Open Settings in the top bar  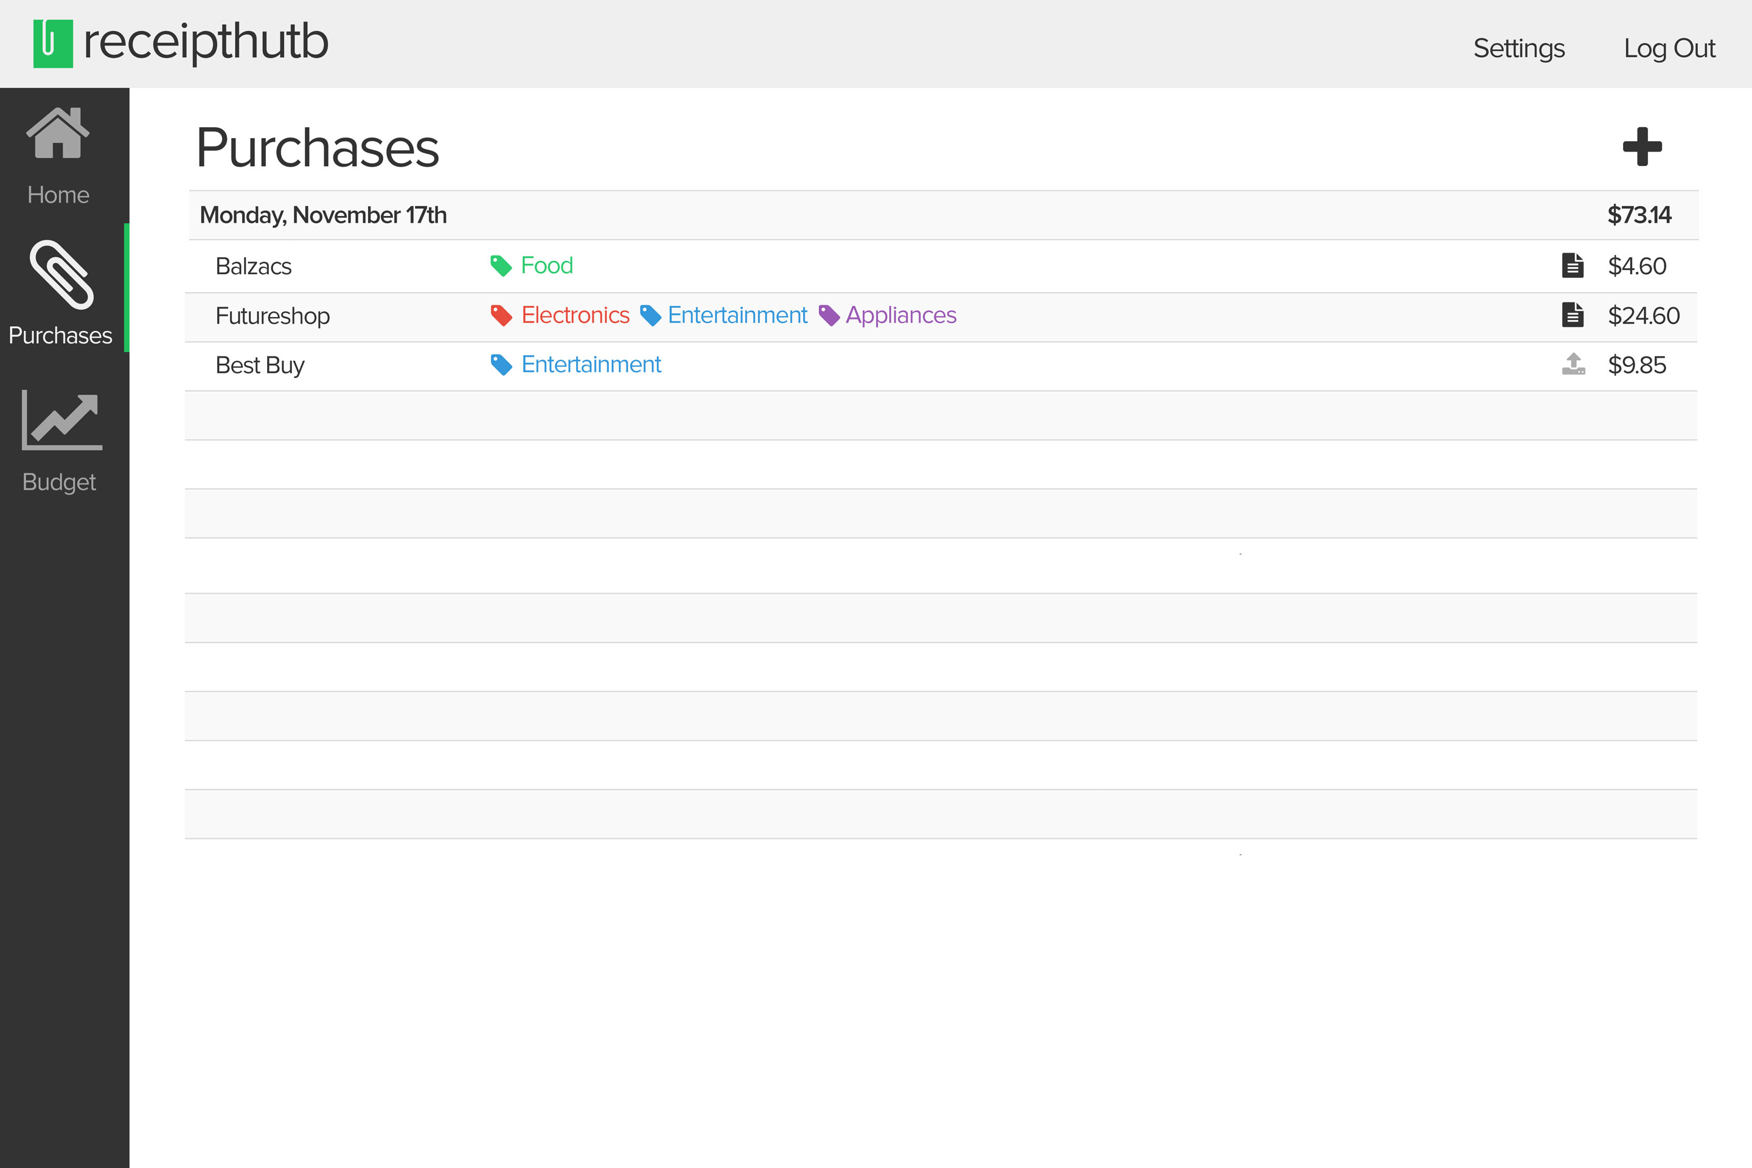pos(1518,49)
